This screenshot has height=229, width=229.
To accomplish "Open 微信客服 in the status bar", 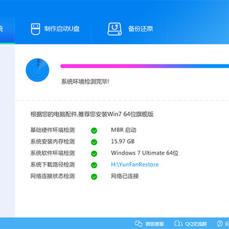I will 155,224.
